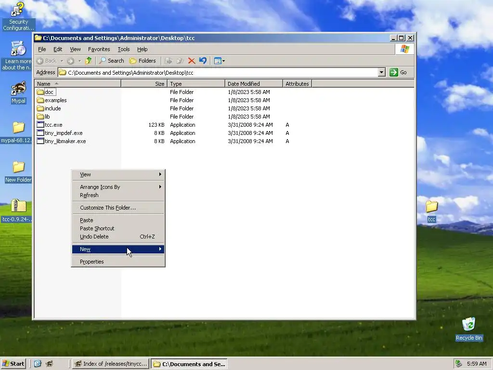Click the Back button

(47, 61)
